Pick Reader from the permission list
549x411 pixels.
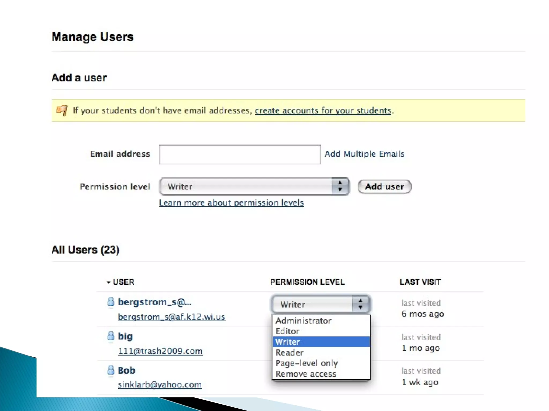[290, 353]
